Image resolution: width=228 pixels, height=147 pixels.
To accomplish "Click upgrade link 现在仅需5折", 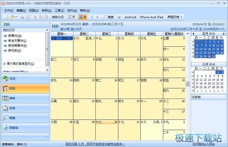I will [x=95, y=144].
